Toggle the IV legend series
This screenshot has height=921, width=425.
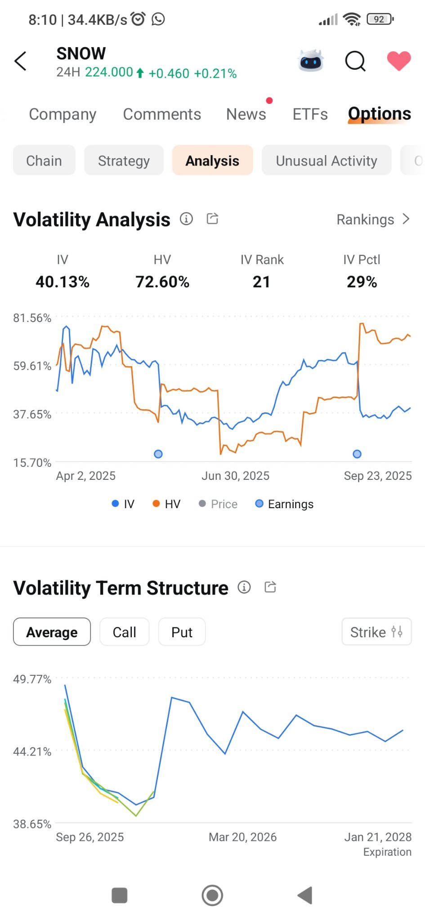[x=123, y=504]
